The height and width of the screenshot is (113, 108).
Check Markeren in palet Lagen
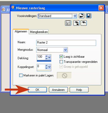point(21,75)
